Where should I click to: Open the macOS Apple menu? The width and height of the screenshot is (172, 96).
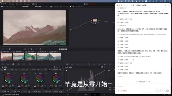2,1
